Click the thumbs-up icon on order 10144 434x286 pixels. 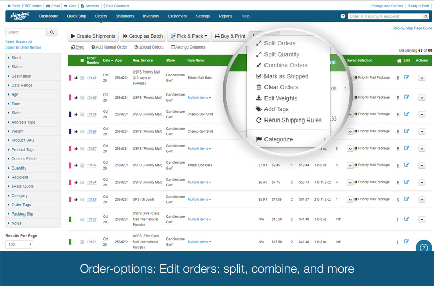click(x=76, y=78)
